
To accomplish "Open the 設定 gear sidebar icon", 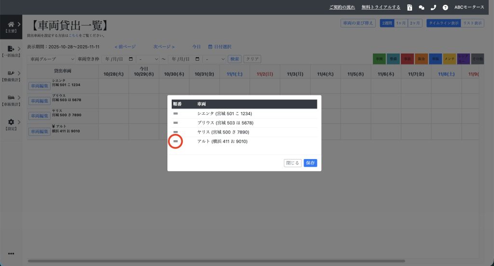I will (11, 122).
